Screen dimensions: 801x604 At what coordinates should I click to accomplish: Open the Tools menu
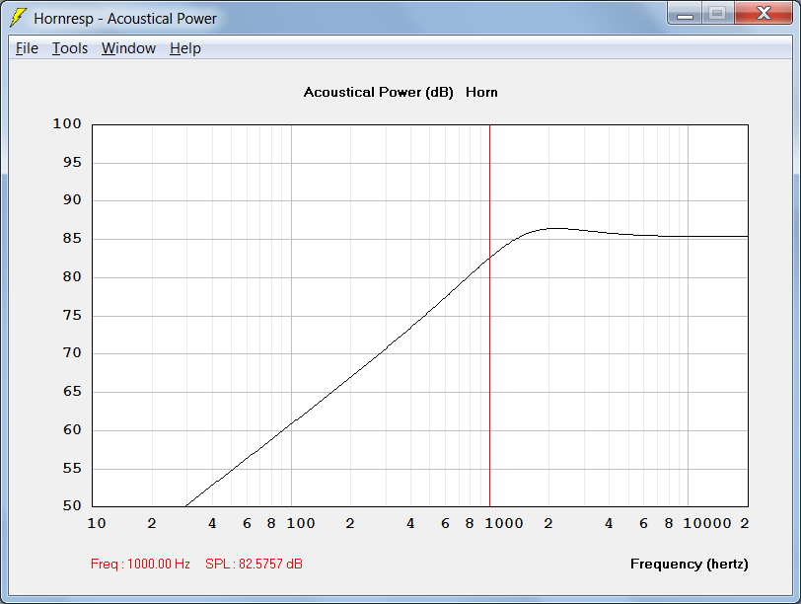(70, 48)
